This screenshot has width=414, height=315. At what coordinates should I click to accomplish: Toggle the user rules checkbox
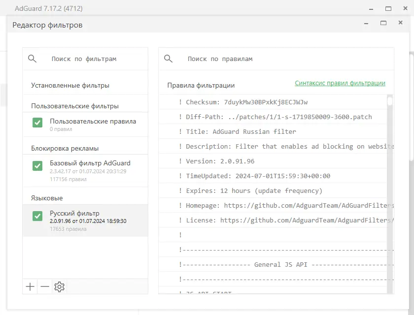tap(37, 123)
